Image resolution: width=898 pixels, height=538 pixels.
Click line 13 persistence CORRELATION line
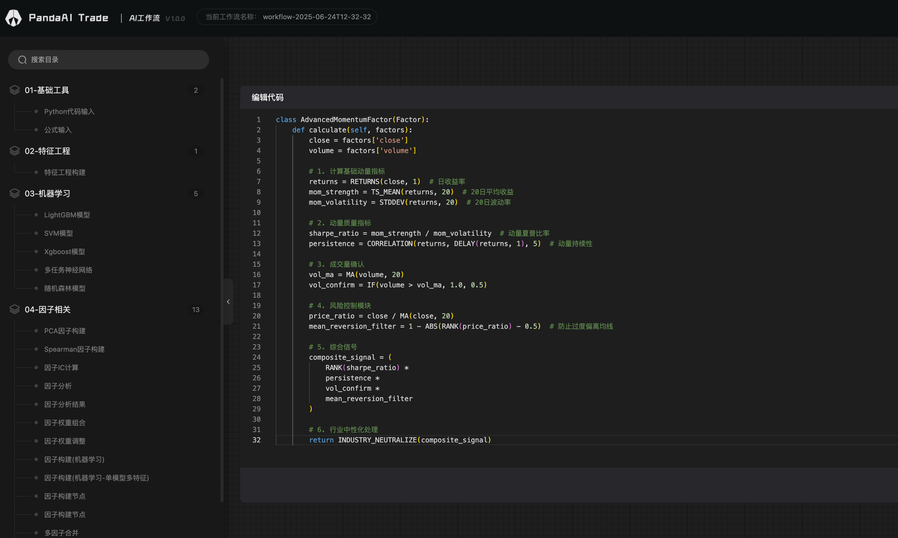pos(425,243)
